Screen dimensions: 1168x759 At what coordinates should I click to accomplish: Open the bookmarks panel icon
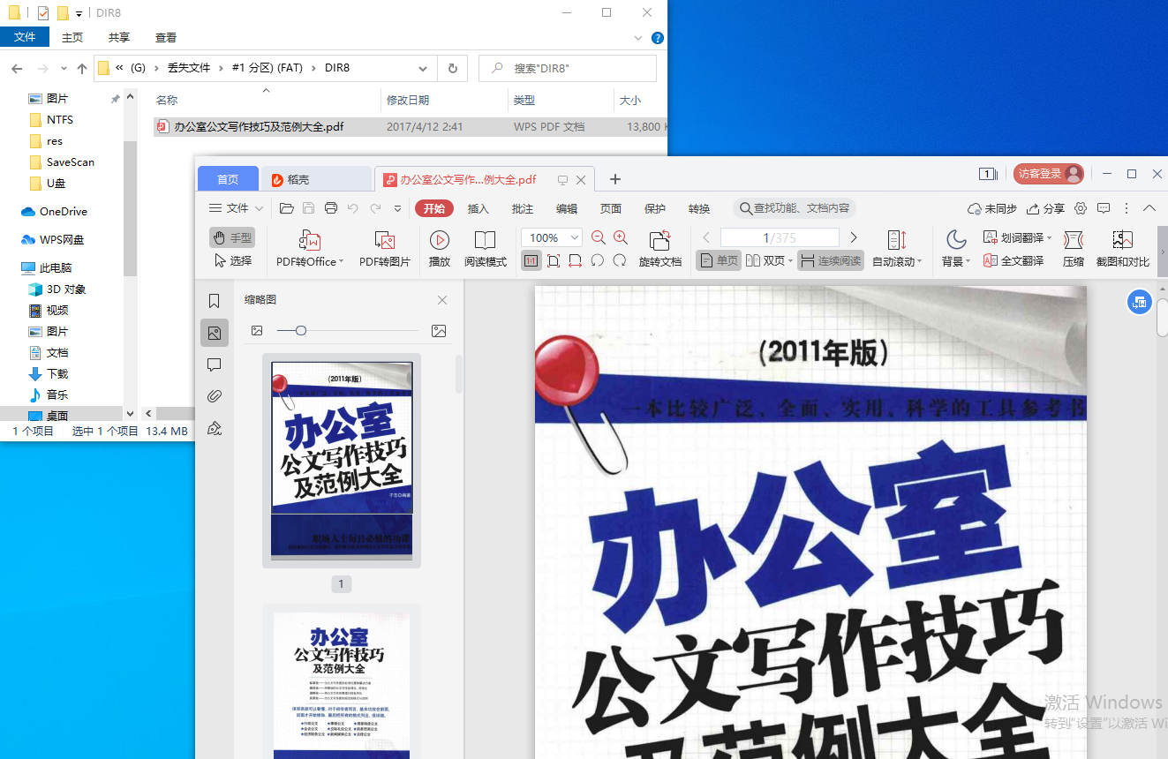pos(214,300)
